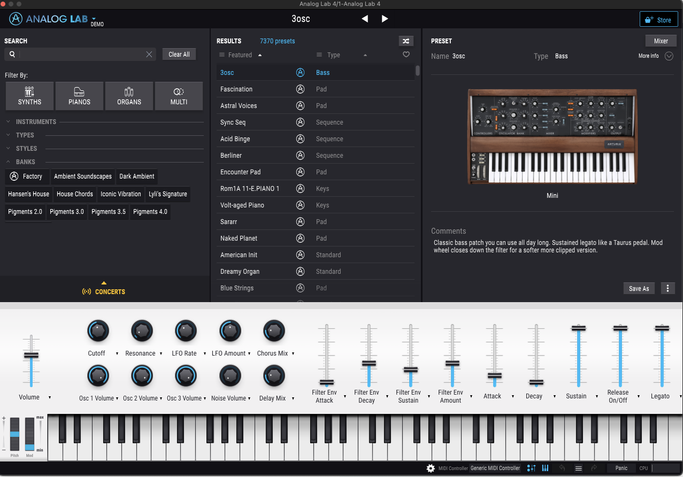Click the Save As button
The width and height of the screenshot is (683, 477).
coord(639,288)
